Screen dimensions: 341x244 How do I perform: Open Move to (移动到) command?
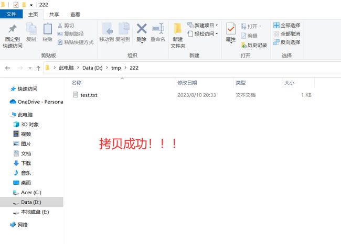[106, 32]
